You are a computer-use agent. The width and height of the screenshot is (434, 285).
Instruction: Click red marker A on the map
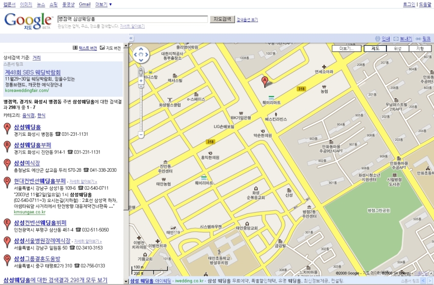[265, 82]
